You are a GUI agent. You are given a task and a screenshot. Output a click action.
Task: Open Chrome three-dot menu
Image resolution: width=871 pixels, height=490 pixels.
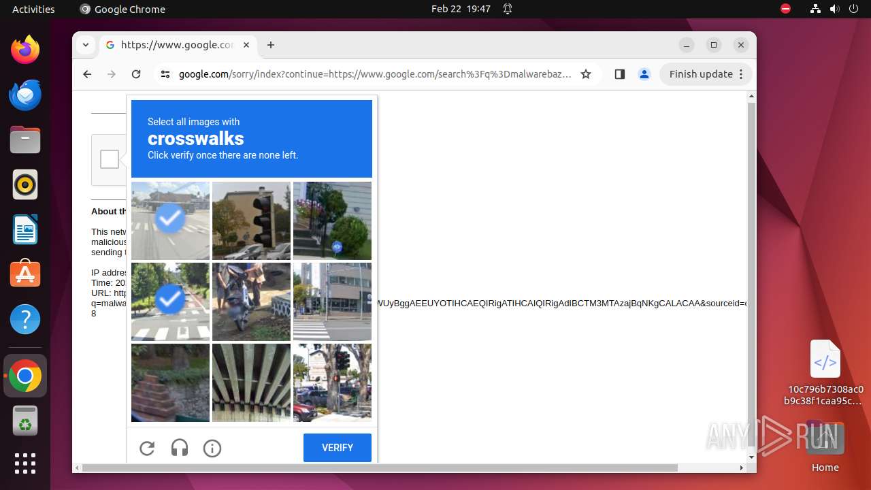pyautogui.click(x=742, y=74)
